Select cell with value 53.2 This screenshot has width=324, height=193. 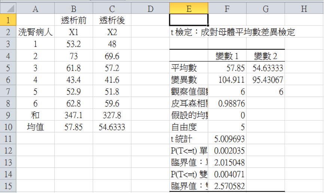(x=73, y=44)
